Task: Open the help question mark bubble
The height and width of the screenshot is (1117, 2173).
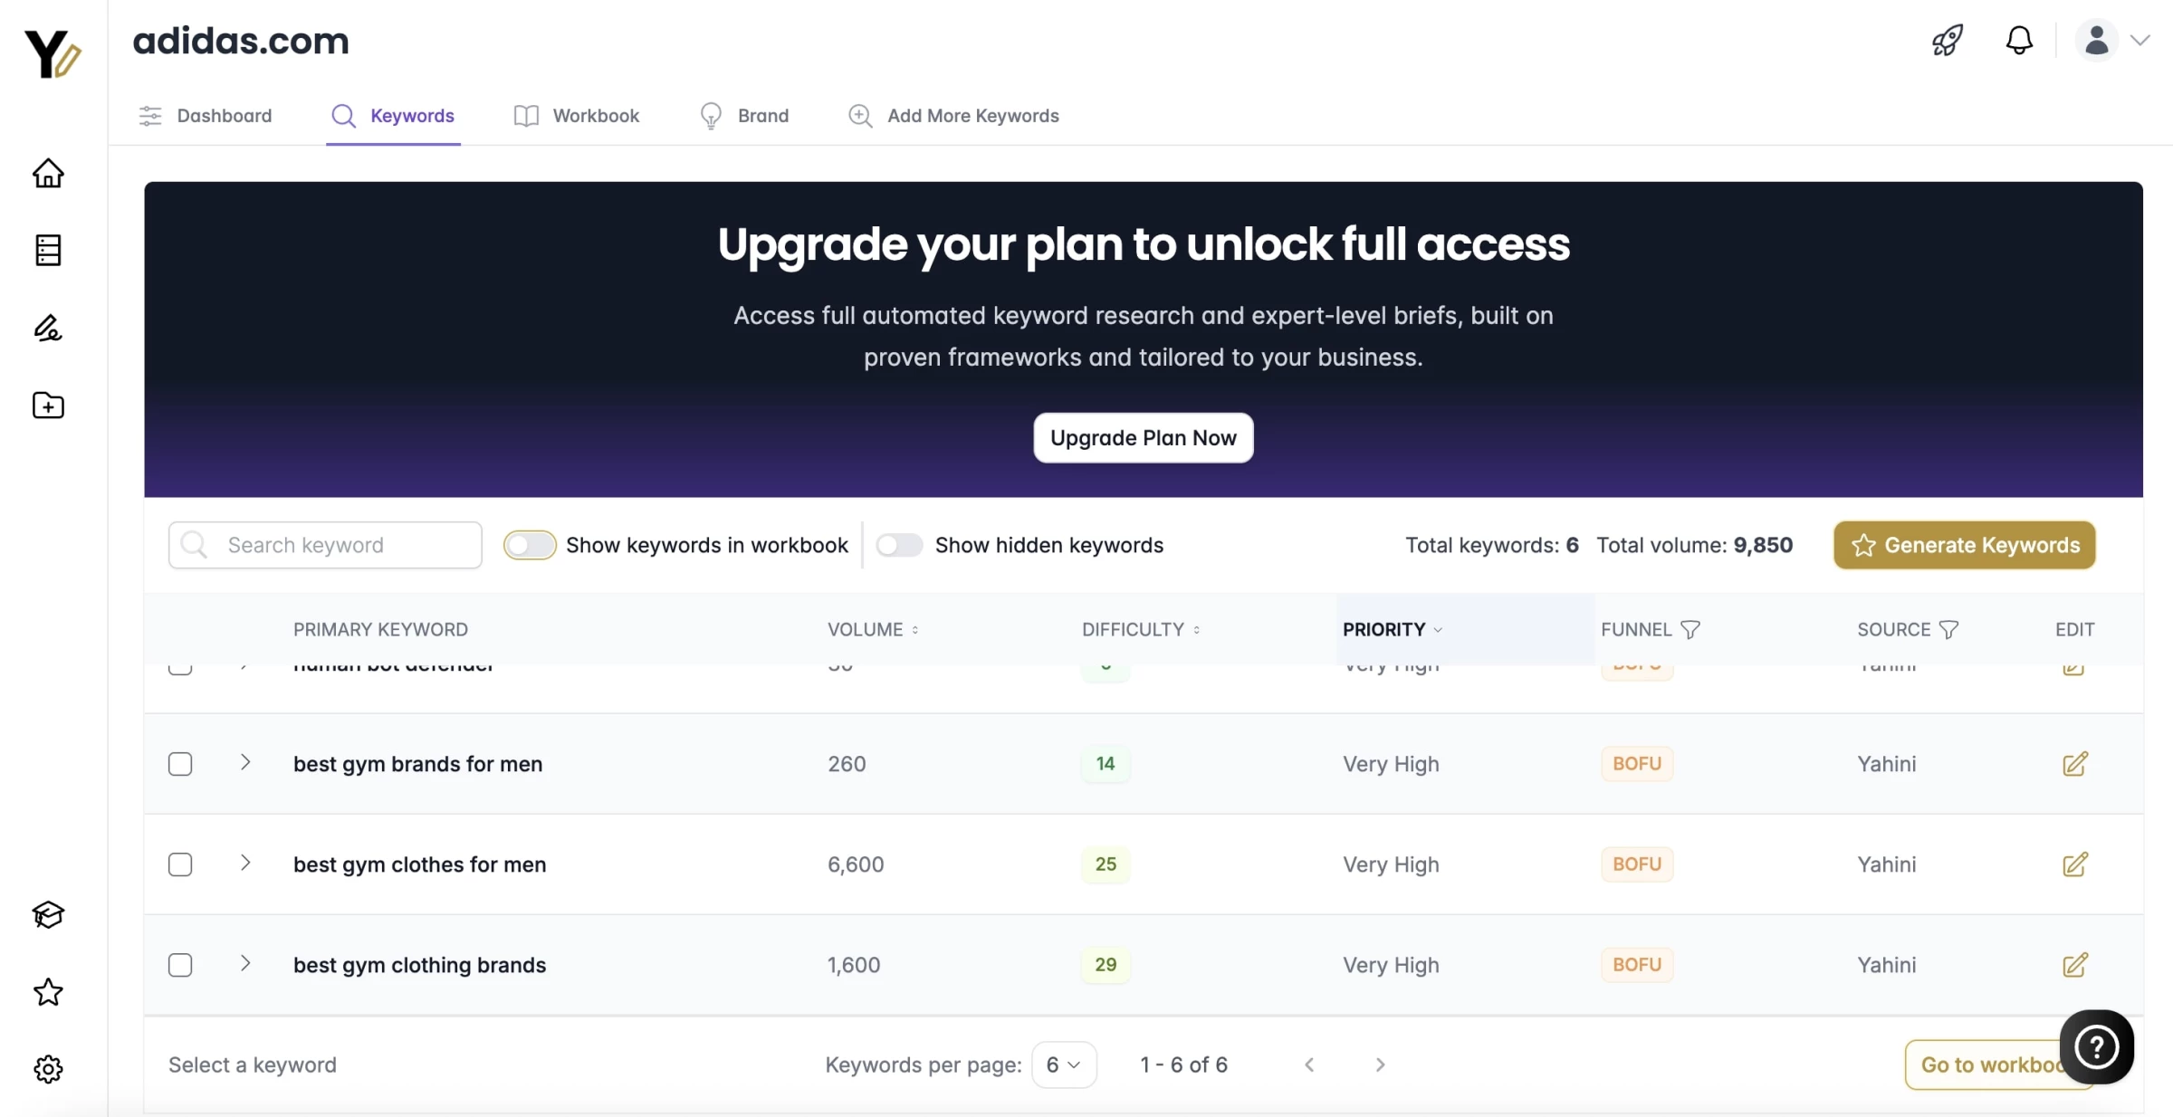Action: point(2096,1047)
